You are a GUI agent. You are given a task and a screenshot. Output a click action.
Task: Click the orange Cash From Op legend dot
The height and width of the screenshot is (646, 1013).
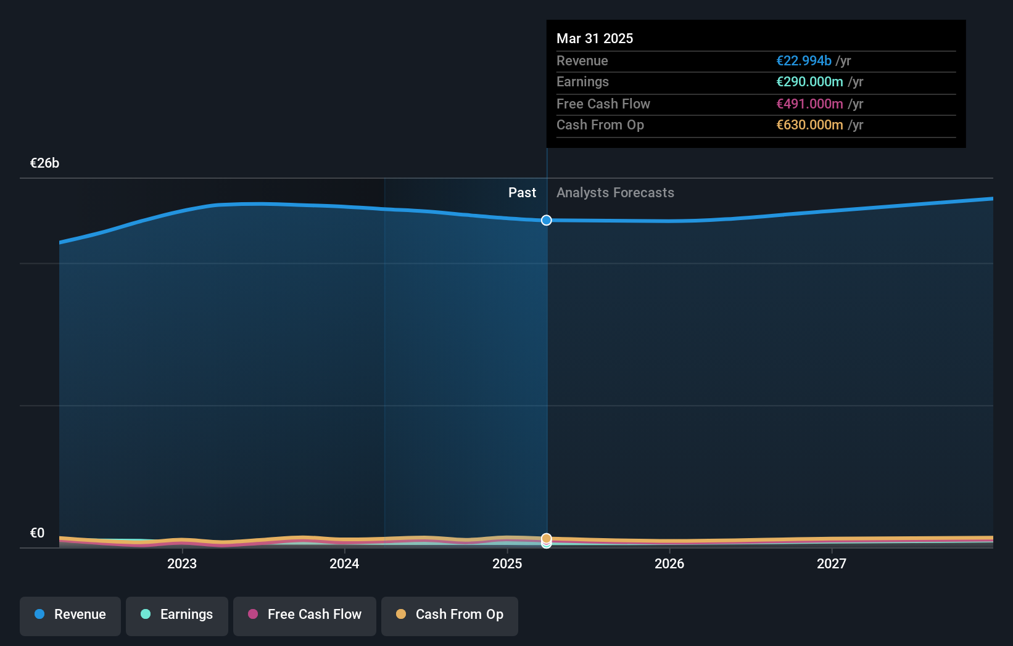[x=401, y=614]
